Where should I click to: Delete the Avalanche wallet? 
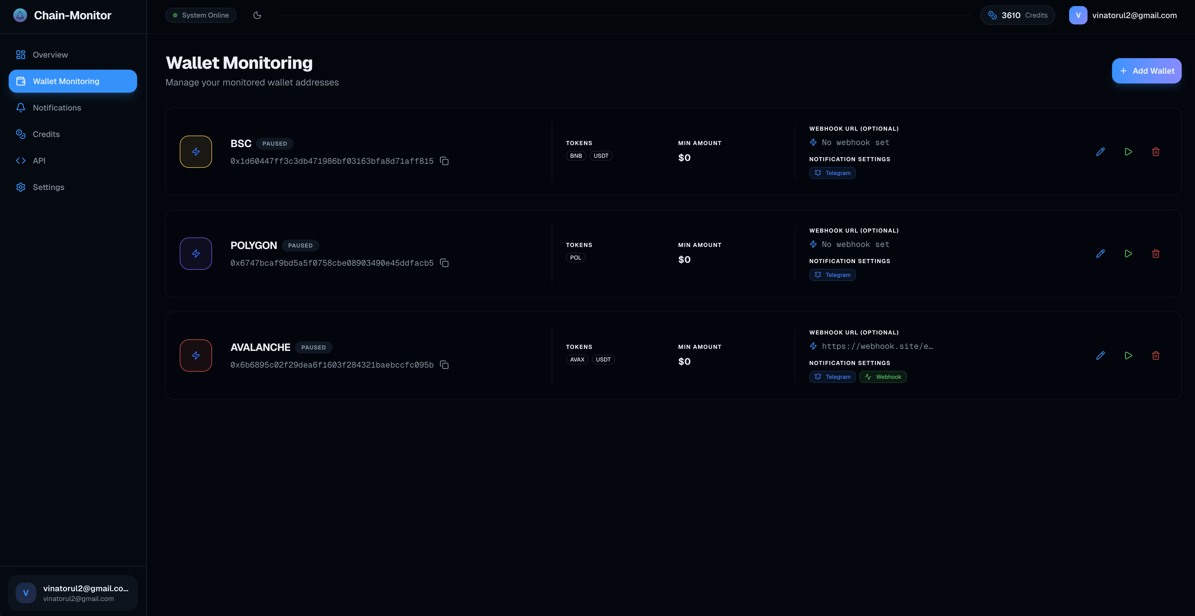pyautogui.click(x=1156, y=355)
